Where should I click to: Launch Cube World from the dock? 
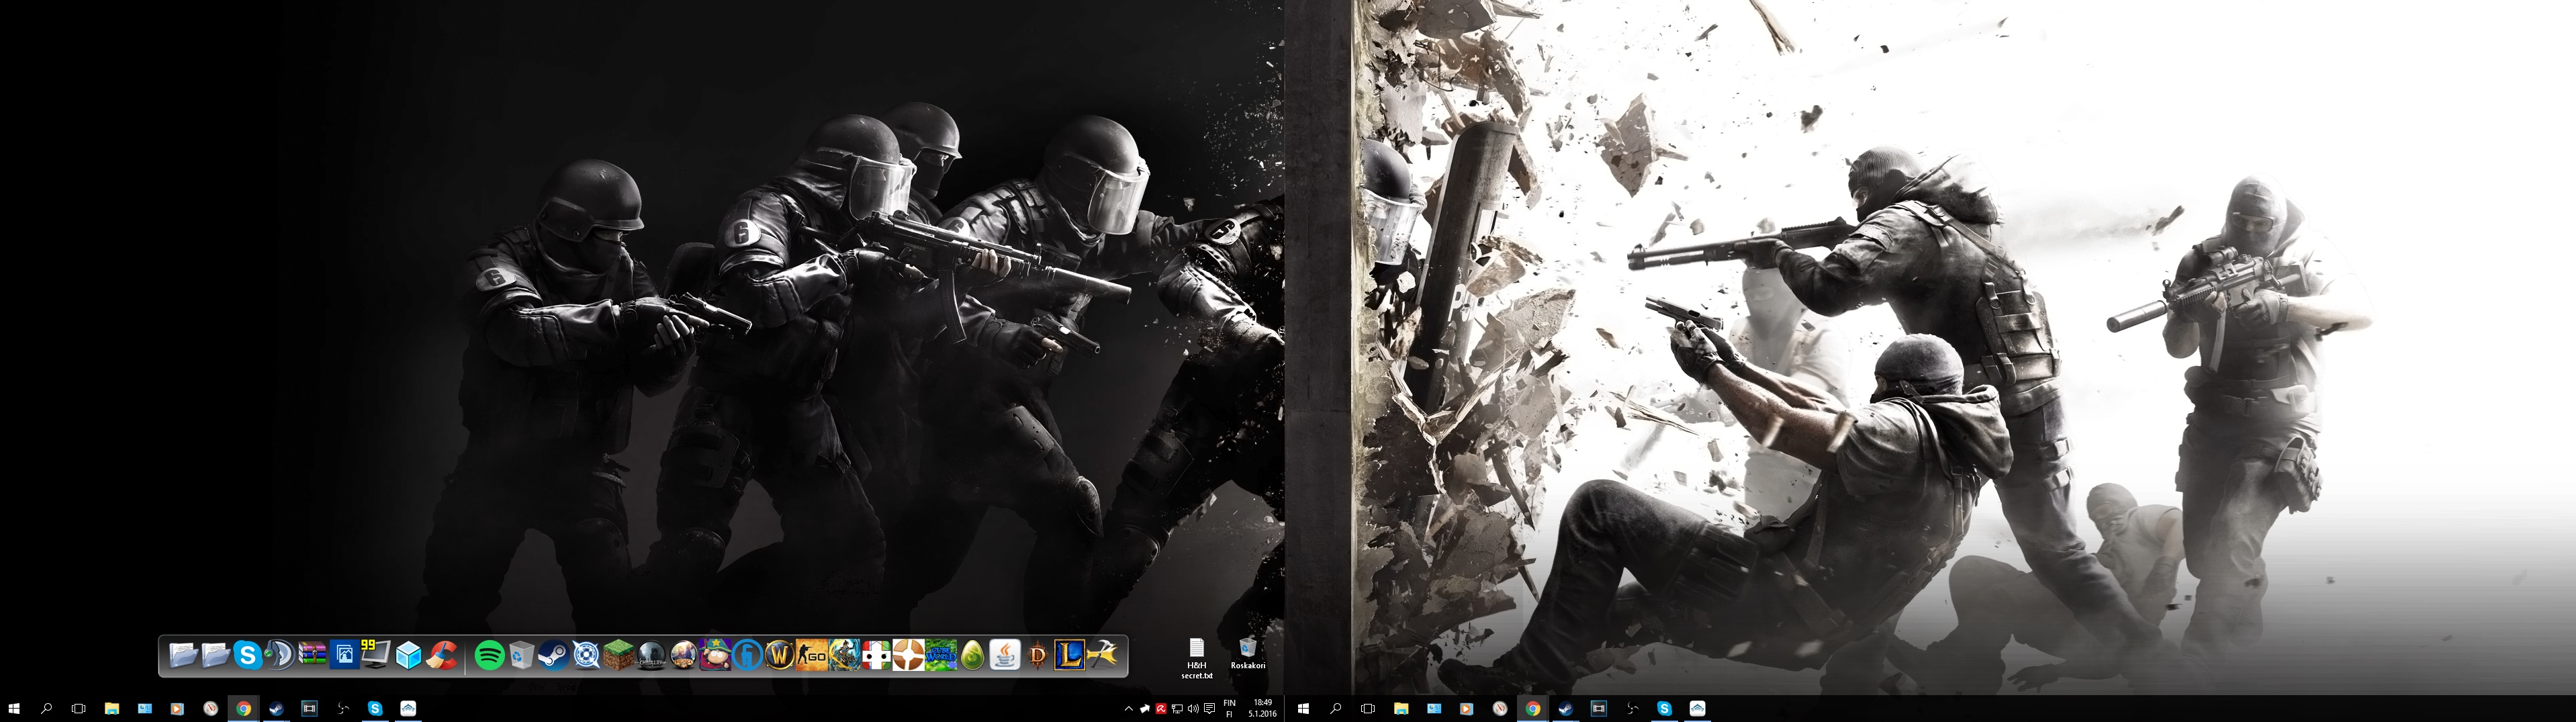941,656
